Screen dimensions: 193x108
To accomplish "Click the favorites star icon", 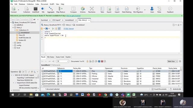I will [179, 25].
